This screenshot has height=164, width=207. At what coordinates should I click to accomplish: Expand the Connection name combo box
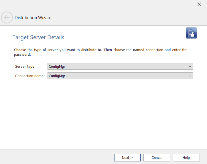coord(120,76)
